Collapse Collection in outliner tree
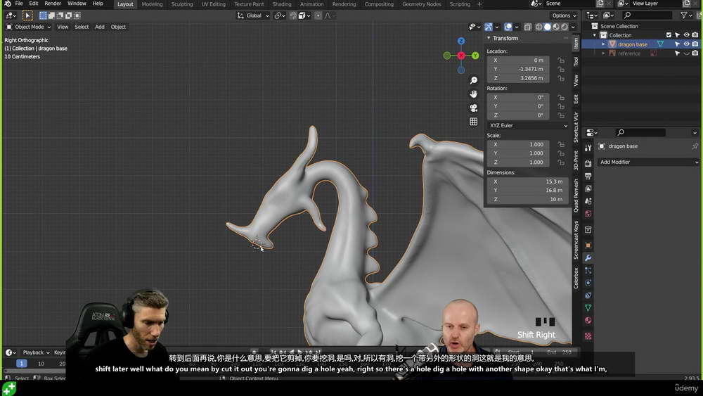Image resolution: width=703 pixels, height=396 pixels. 595,35
